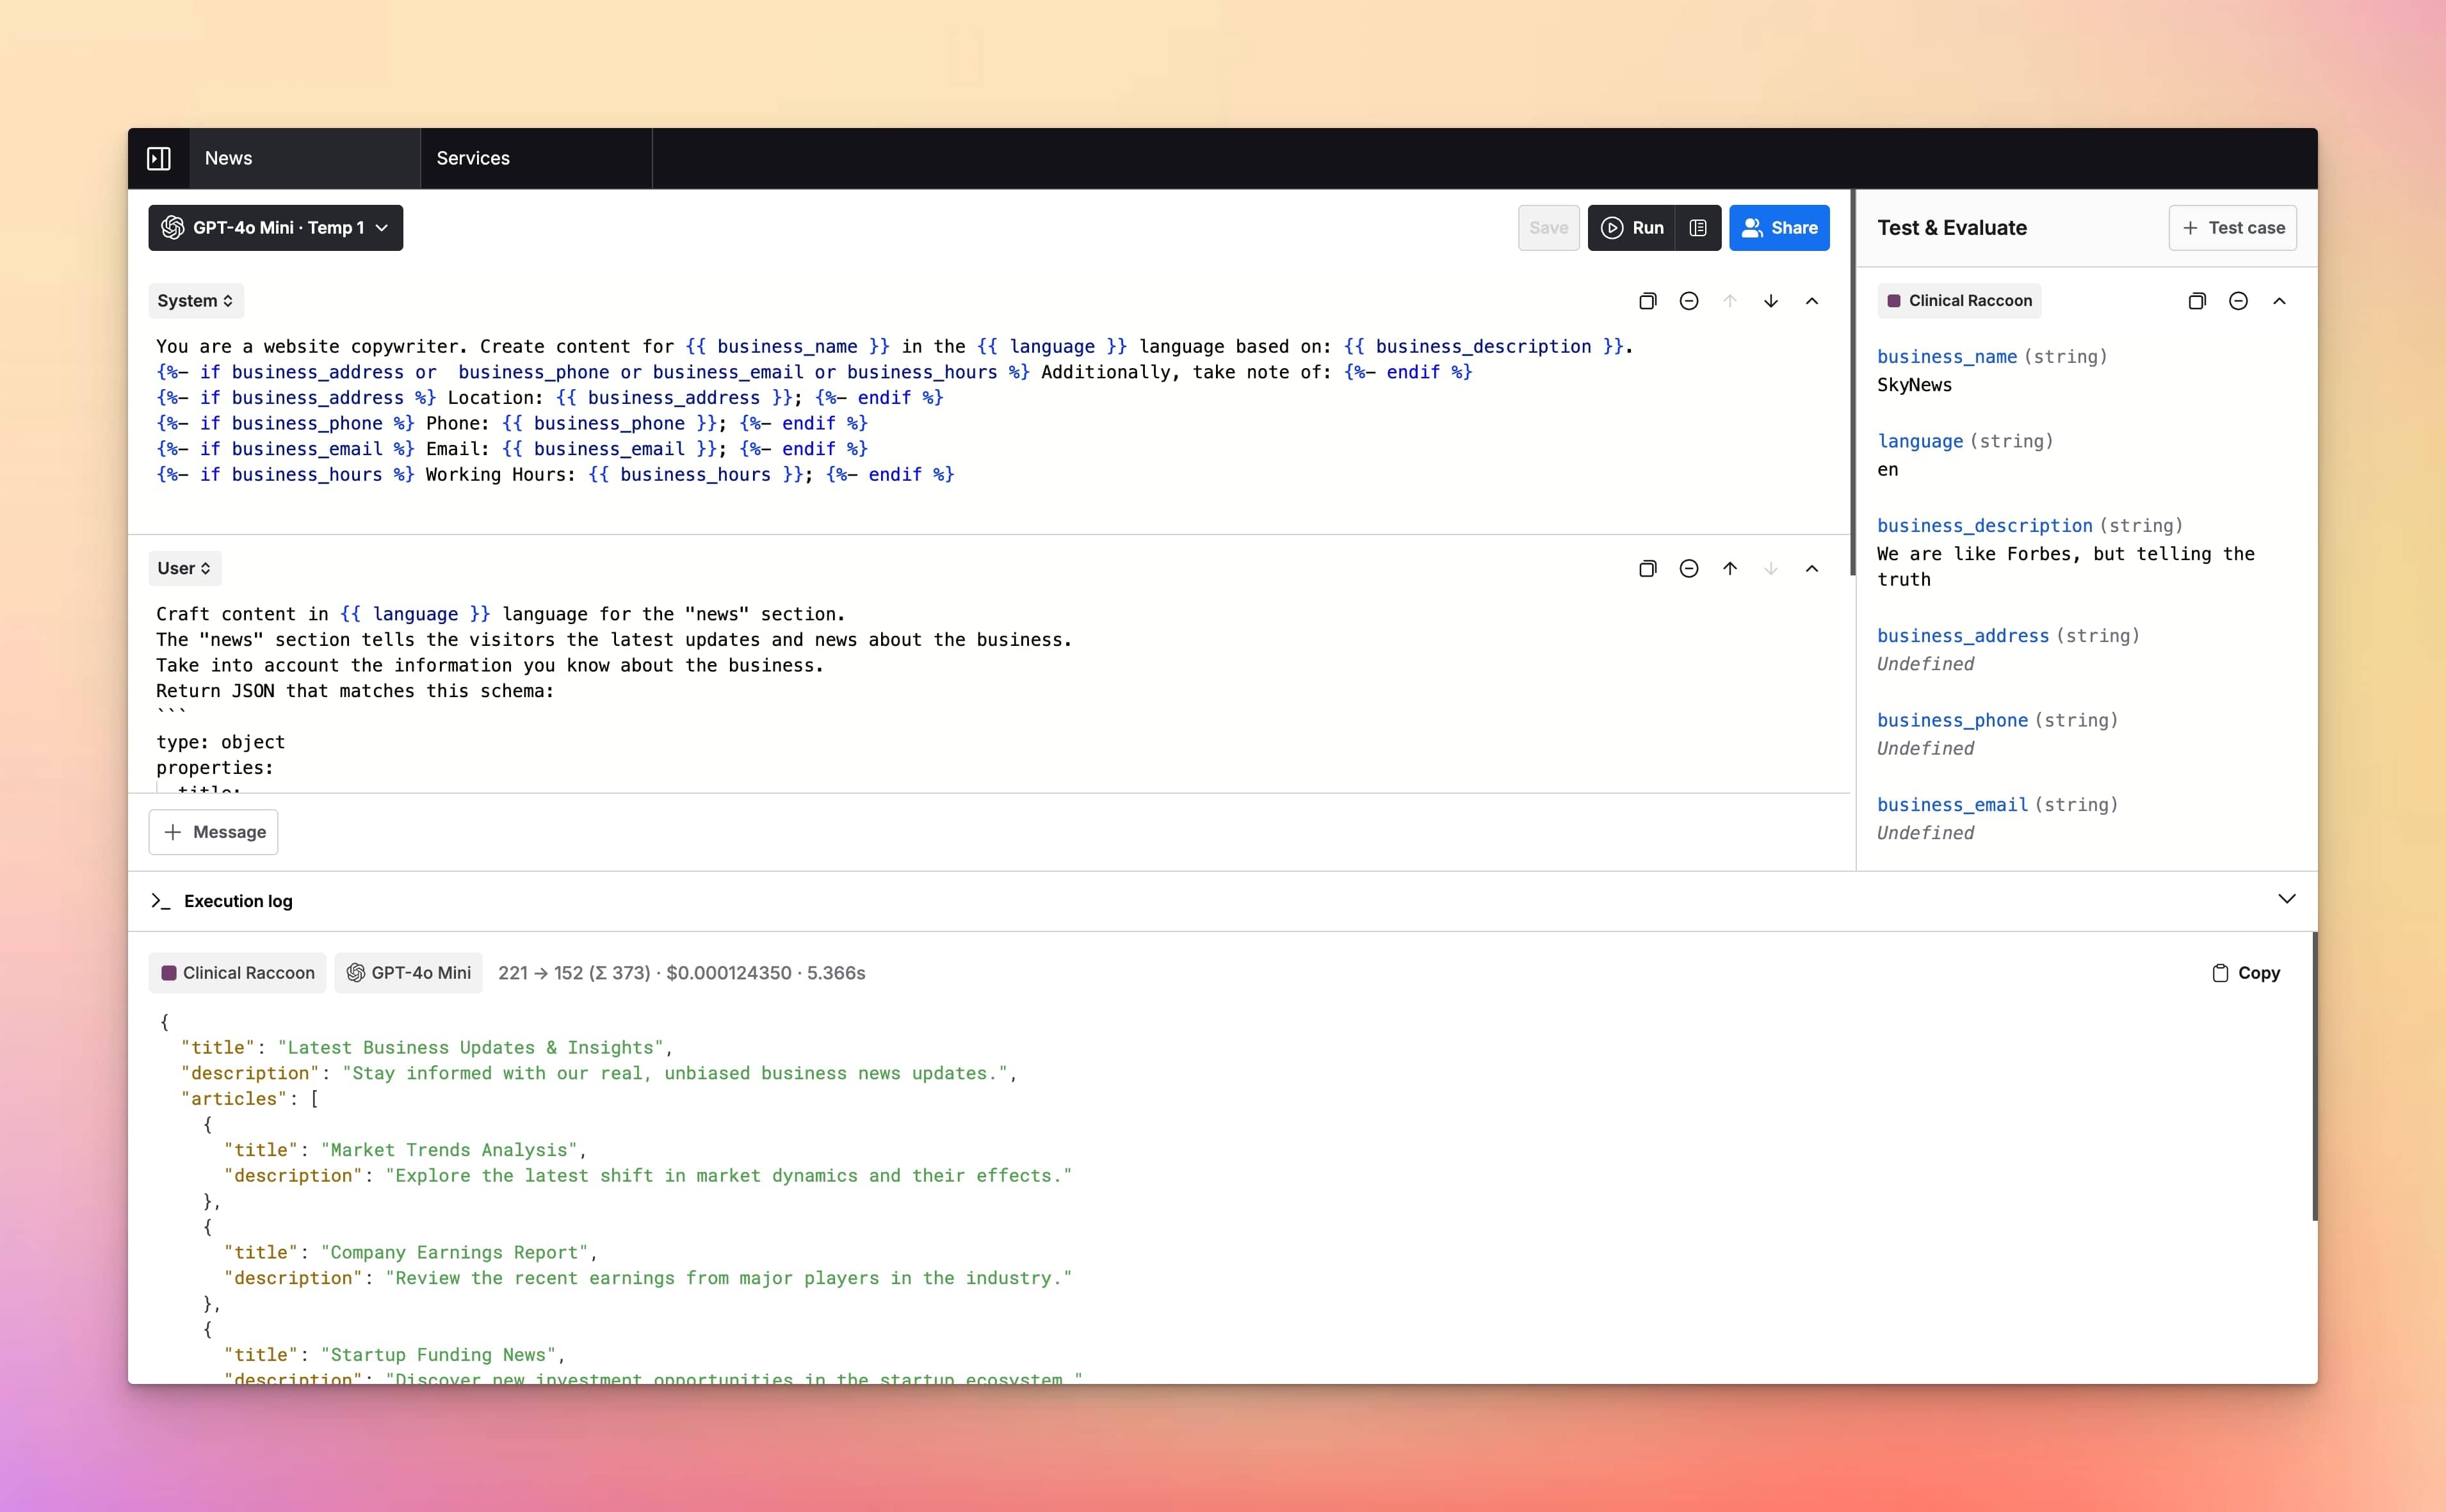Move System message down
This screenshot has height=1512, width=2446.
click(1770, 301)
